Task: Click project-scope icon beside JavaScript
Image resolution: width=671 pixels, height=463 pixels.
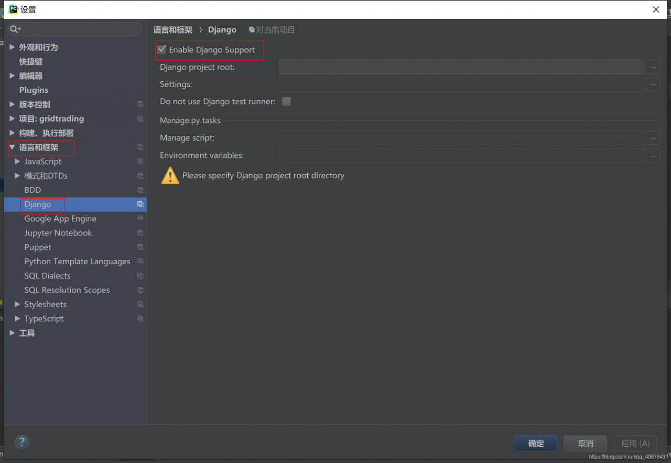Action: coord(140,161)
